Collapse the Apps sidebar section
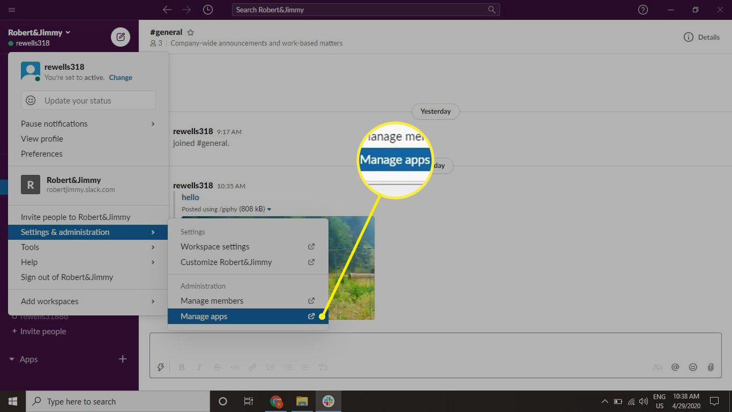The height and width of the screenshot is (412, 732). click(x=12, y=359)
